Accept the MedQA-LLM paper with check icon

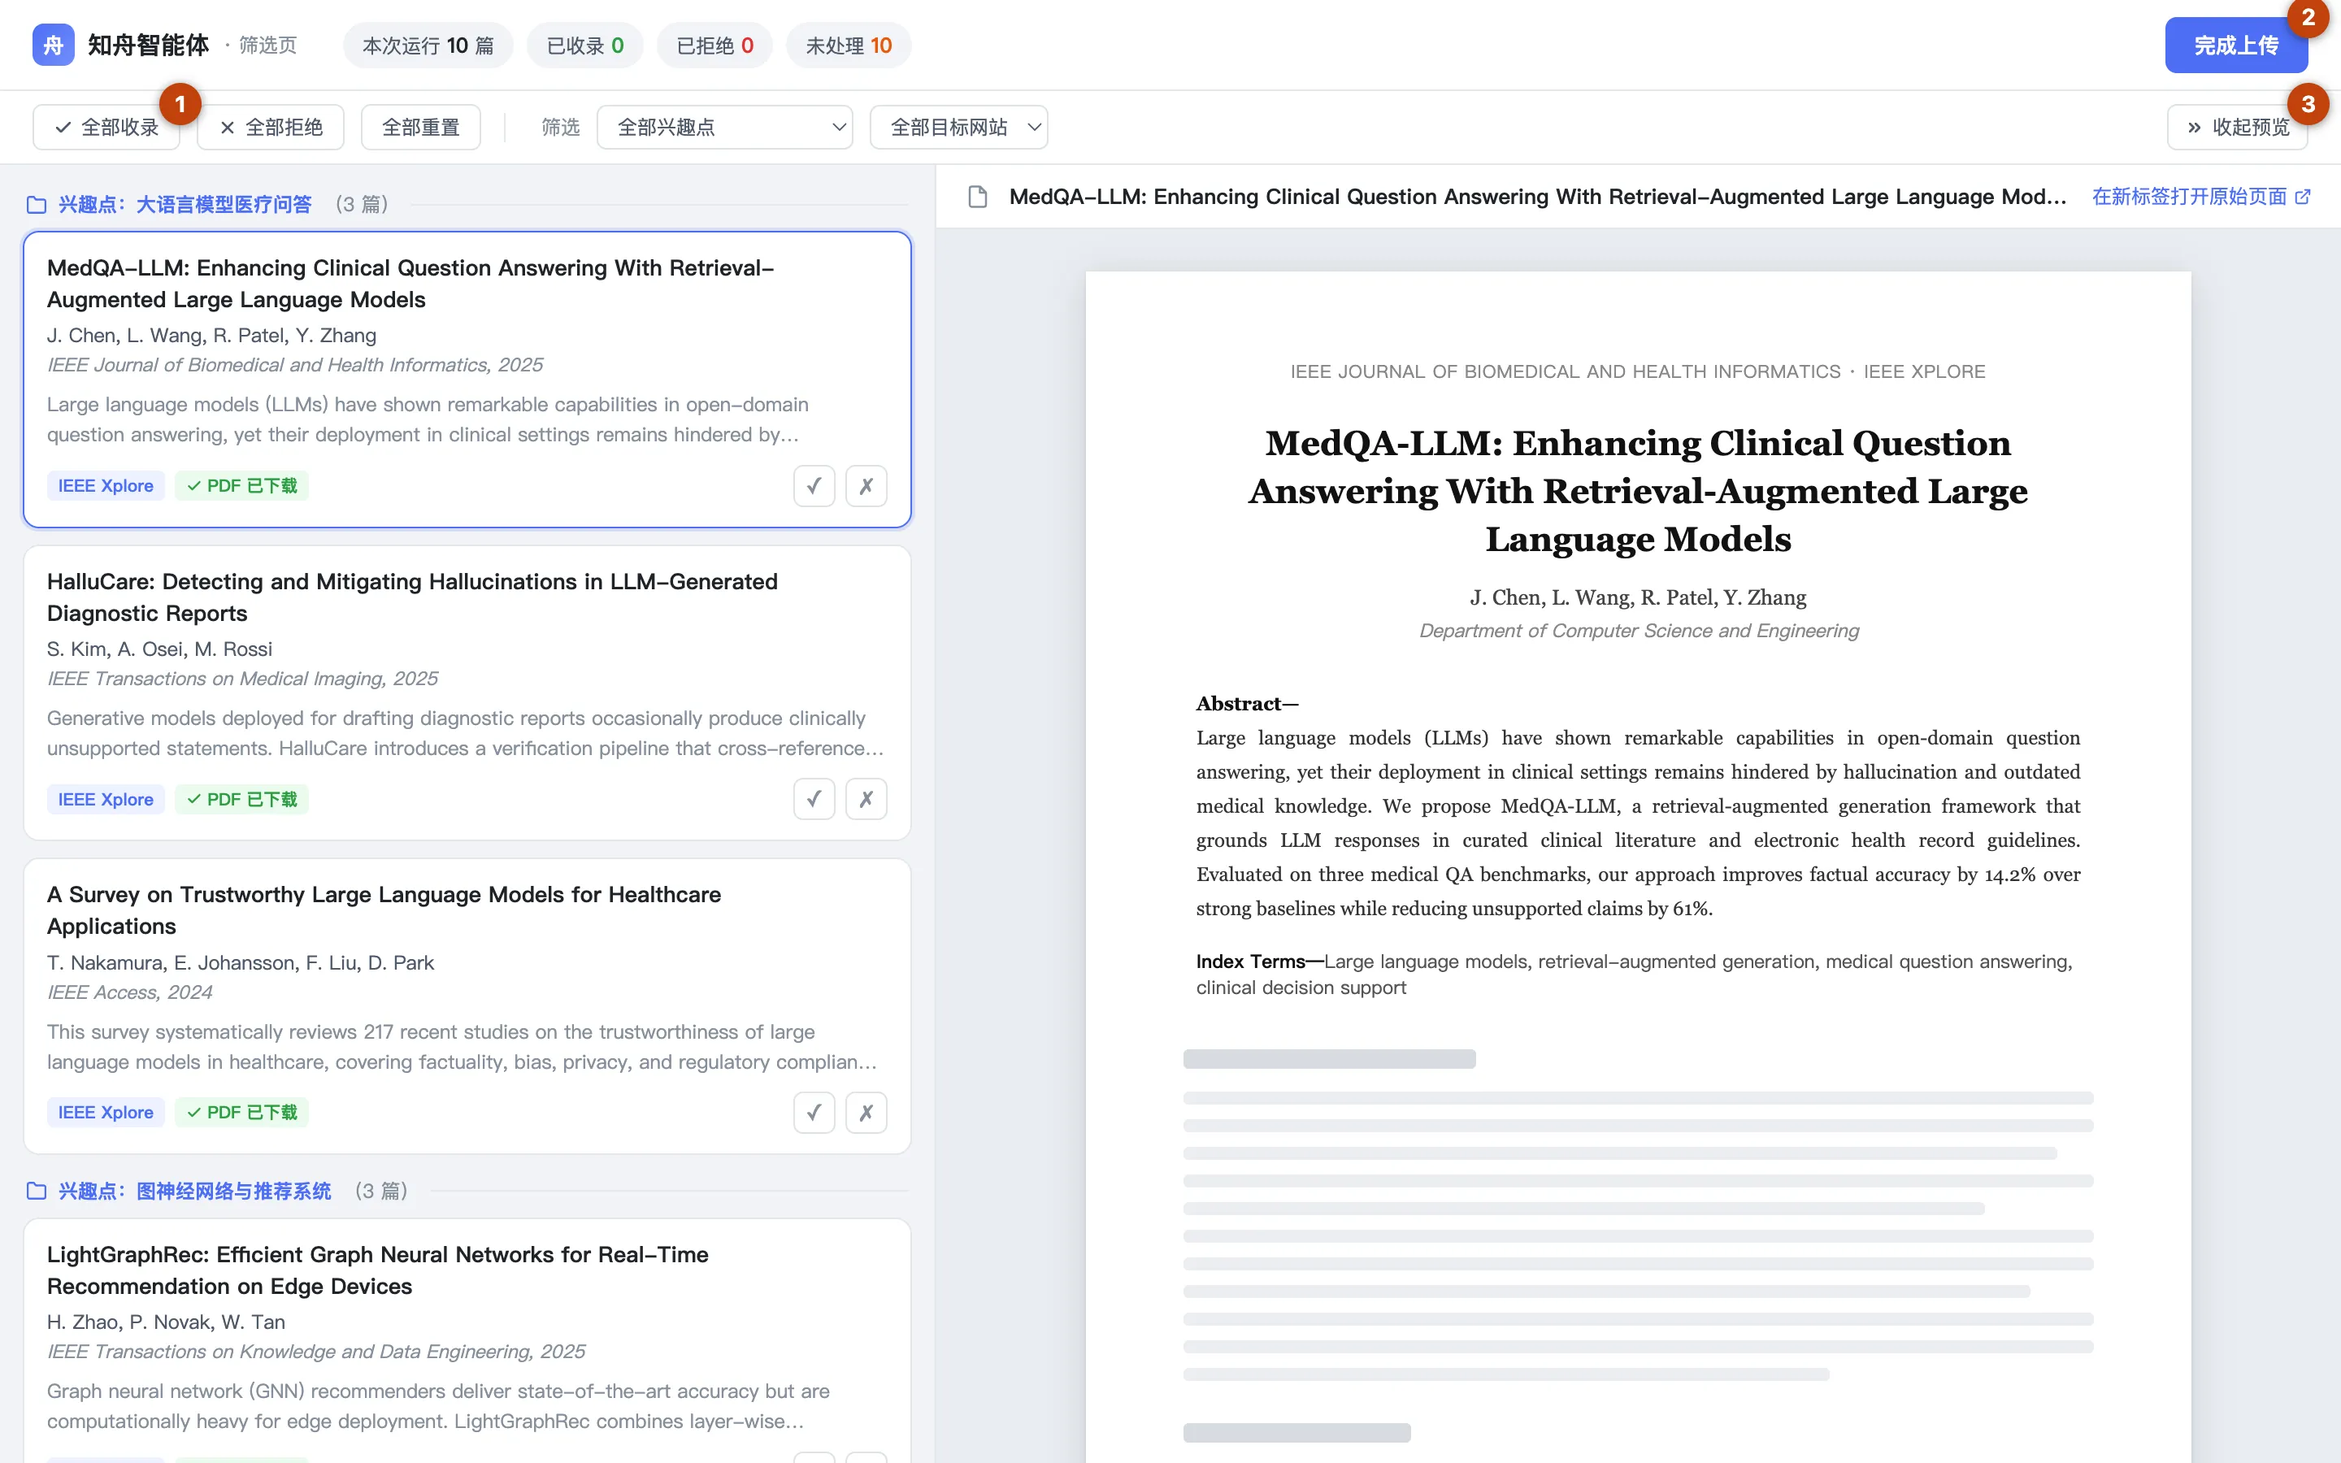click(814, 486)
